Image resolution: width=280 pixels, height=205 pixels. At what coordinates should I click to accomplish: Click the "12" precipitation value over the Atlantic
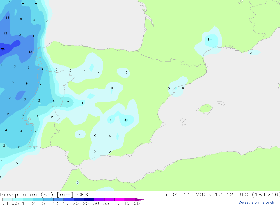tap(5, 33)
